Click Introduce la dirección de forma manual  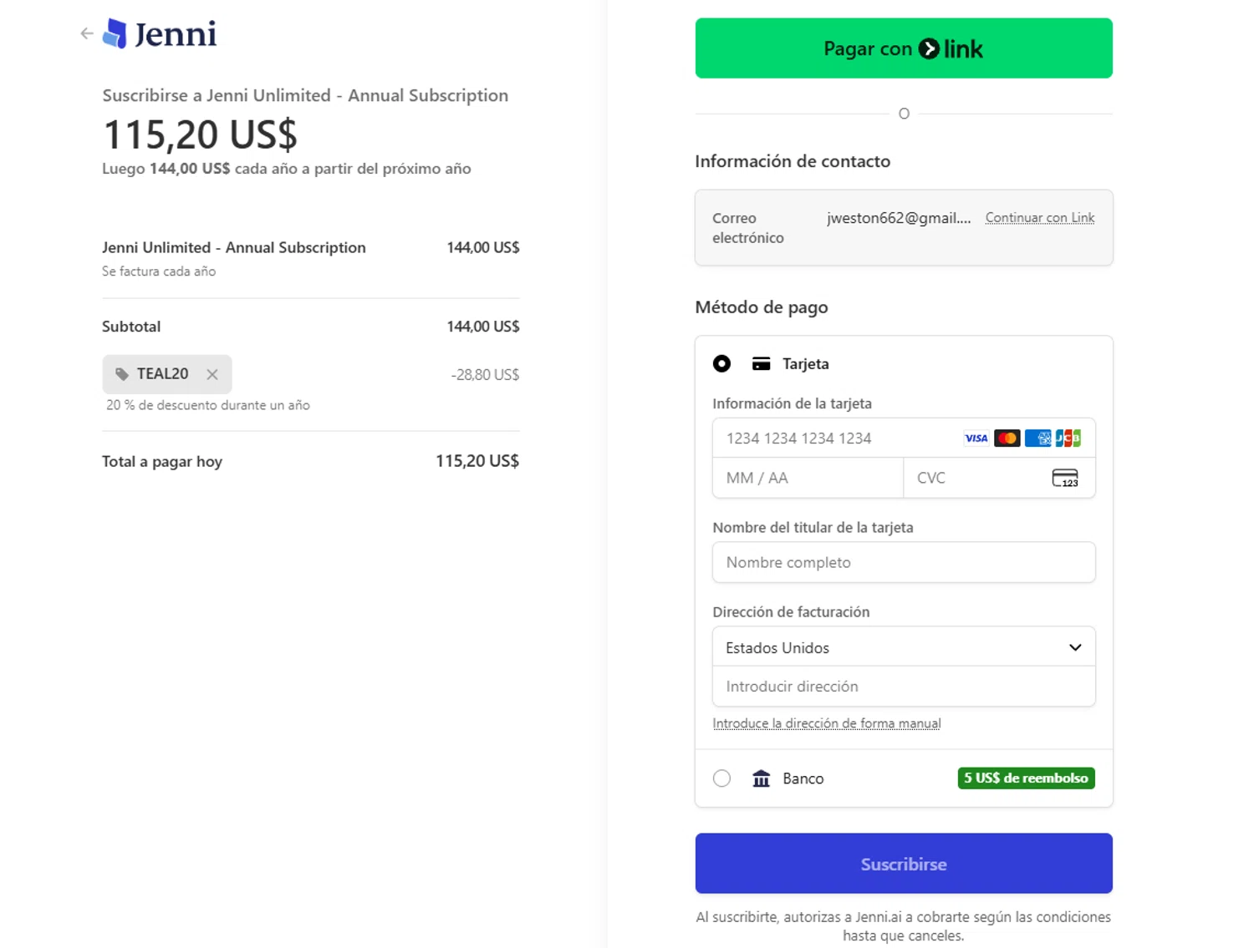coord(827,723)
